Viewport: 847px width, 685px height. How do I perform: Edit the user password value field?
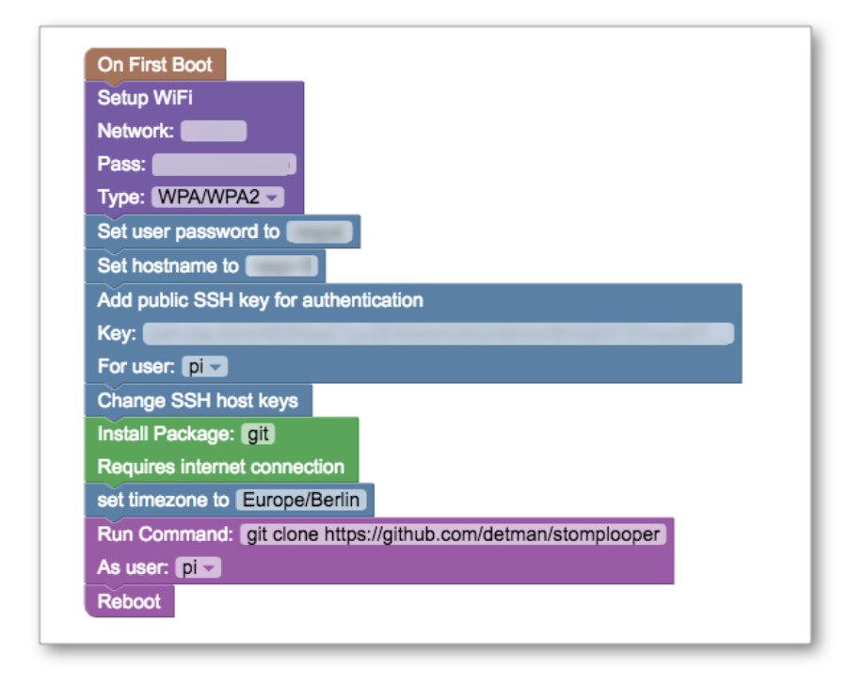[x=319, y=231]
